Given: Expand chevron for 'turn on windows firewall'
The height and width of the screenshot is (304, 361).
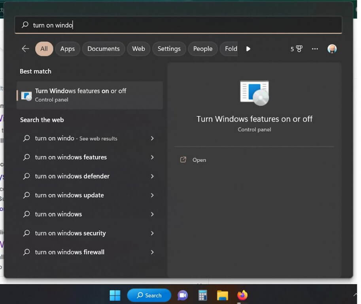Looking at the screenshot, I should (152, 252).
